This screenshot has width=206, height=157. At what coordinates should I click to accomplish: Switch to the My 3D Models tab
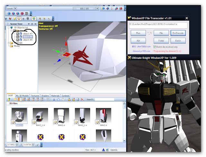[22, 96]
